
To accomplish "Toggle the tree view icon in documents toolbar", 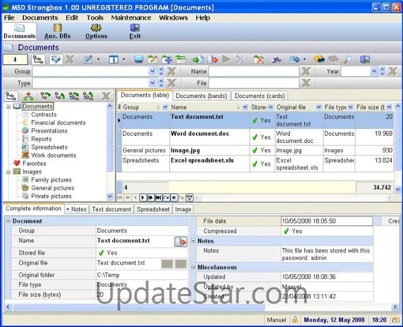I will click(38, 60).
